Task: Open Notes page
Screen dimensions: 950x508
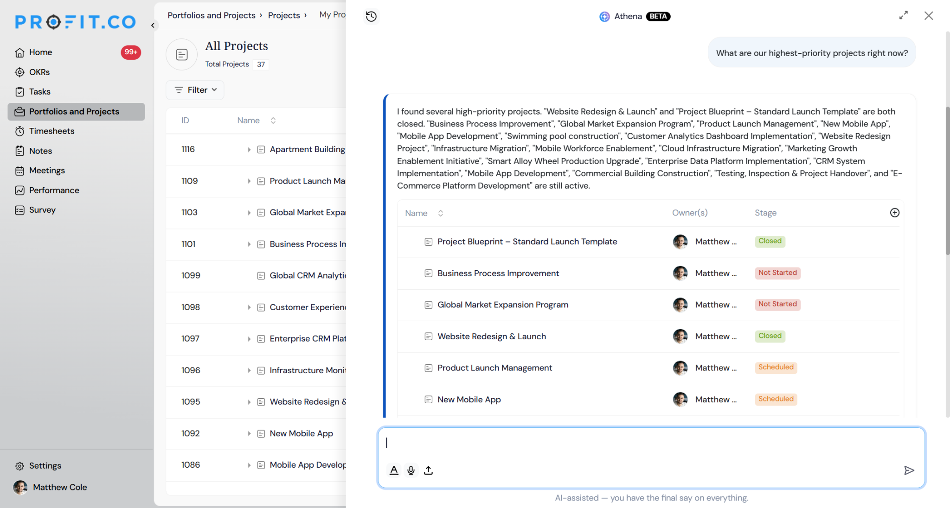Action: (x=40, y=151)
